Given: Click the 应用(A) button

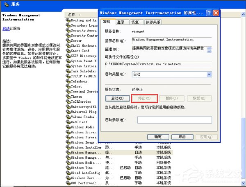Looking at the screenshot, I should (x=207, y=137).
